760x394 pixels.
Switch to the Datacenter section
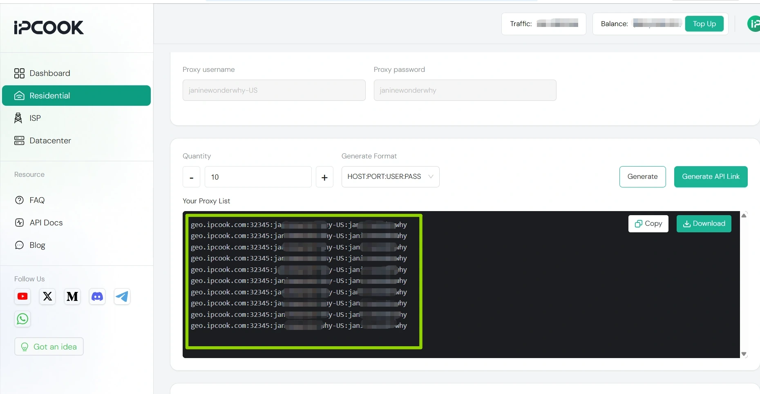coord(50,140)
